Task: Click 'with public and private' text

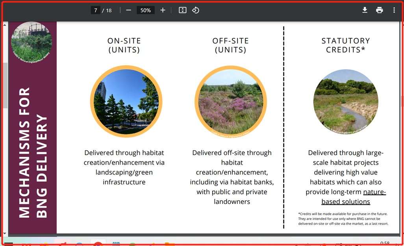Action: [x=232, y=192]
